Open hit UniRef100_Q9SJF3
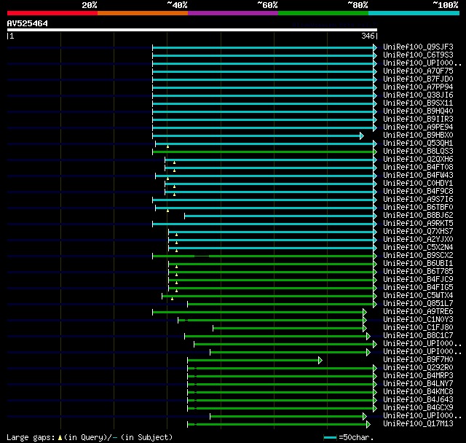466x443 pixels. pos(418,47)
